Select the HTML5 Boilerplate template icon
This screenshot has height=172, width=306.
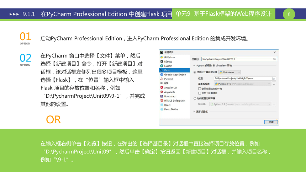[x=162, y=101]
